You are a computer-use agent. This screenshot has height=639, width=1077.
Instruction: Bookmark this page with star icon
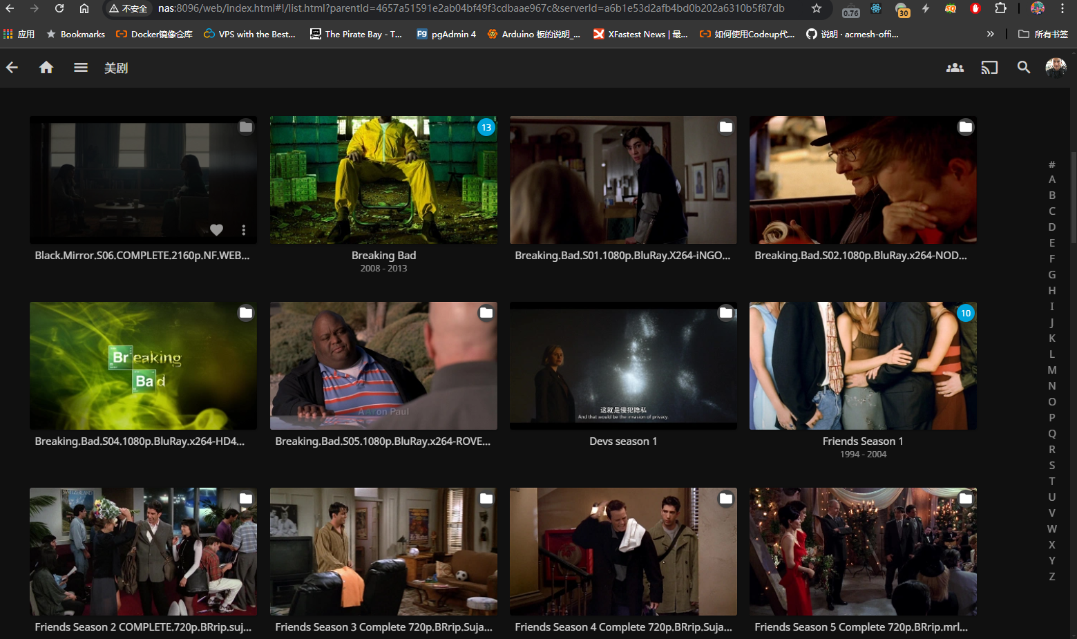coord(817,8)
